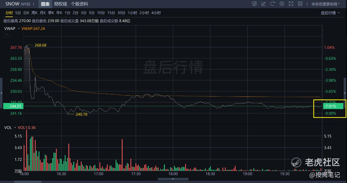Select the 10分 interval
This screenshot has width=347, height=183.
[101, 13]
